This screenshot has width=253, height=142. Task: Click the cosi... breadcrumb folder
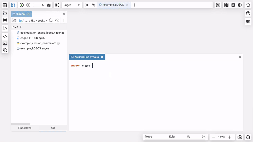41,21
